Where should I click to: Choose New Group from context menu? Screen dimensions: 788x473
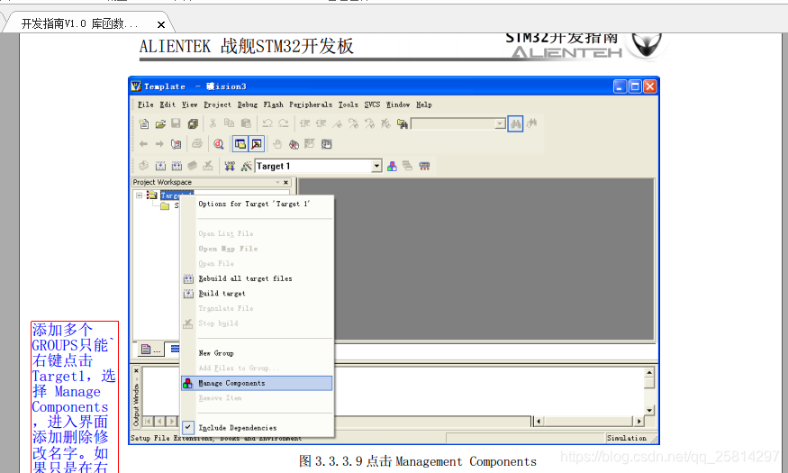click(x=257, y=353)
